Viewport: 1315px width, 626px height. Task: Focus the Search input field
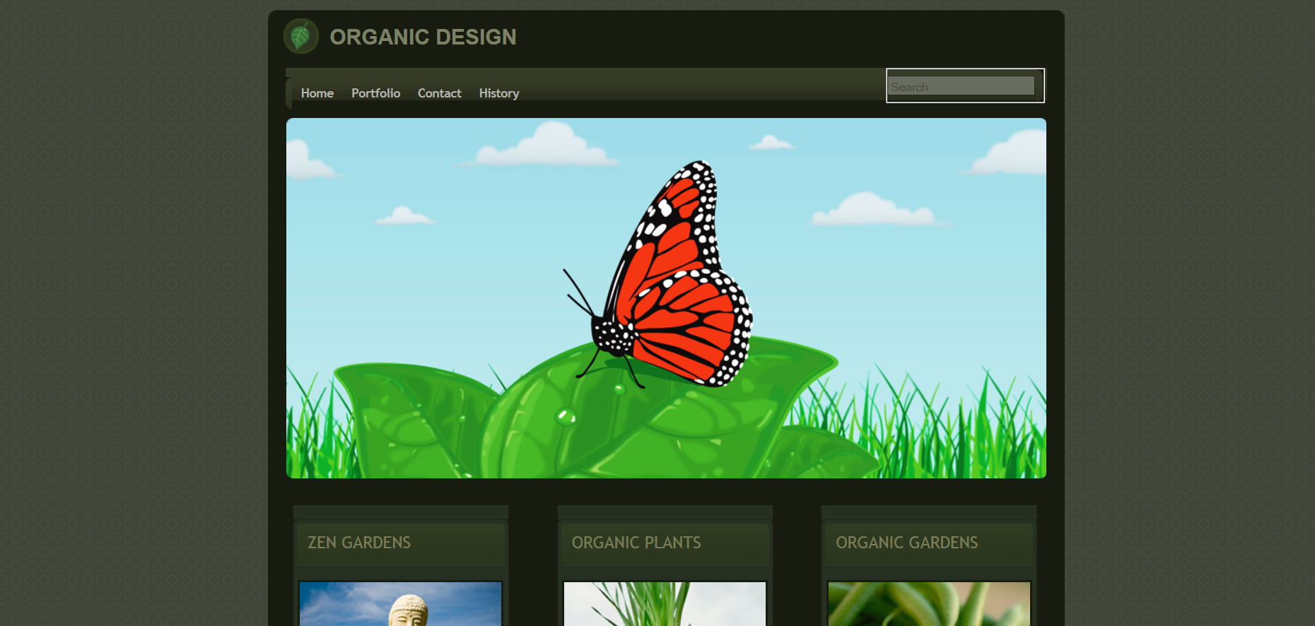(961, 86)
